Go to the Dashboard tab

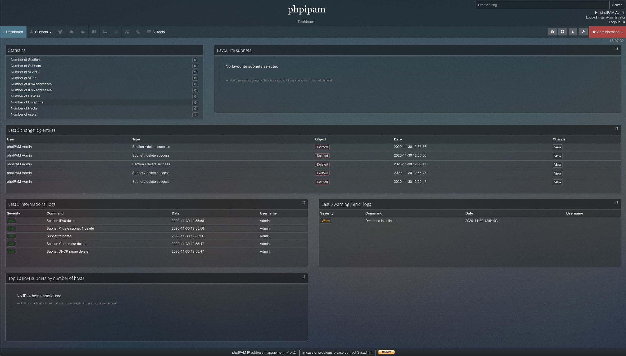click(x=13, y=32)
